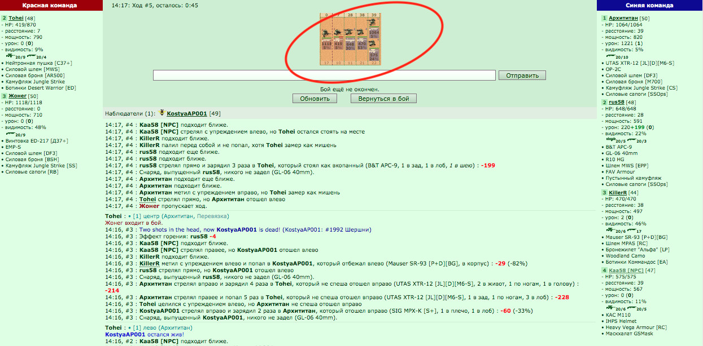Viewport: 703px width, 346px height.
Task: Click the Heavy Vega Armour [RC] item
Action: click(636, 327)
